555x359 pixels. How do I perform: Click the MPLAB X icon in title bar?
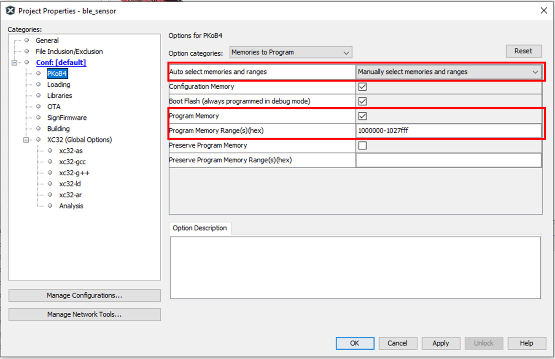(x=10, y=11)
